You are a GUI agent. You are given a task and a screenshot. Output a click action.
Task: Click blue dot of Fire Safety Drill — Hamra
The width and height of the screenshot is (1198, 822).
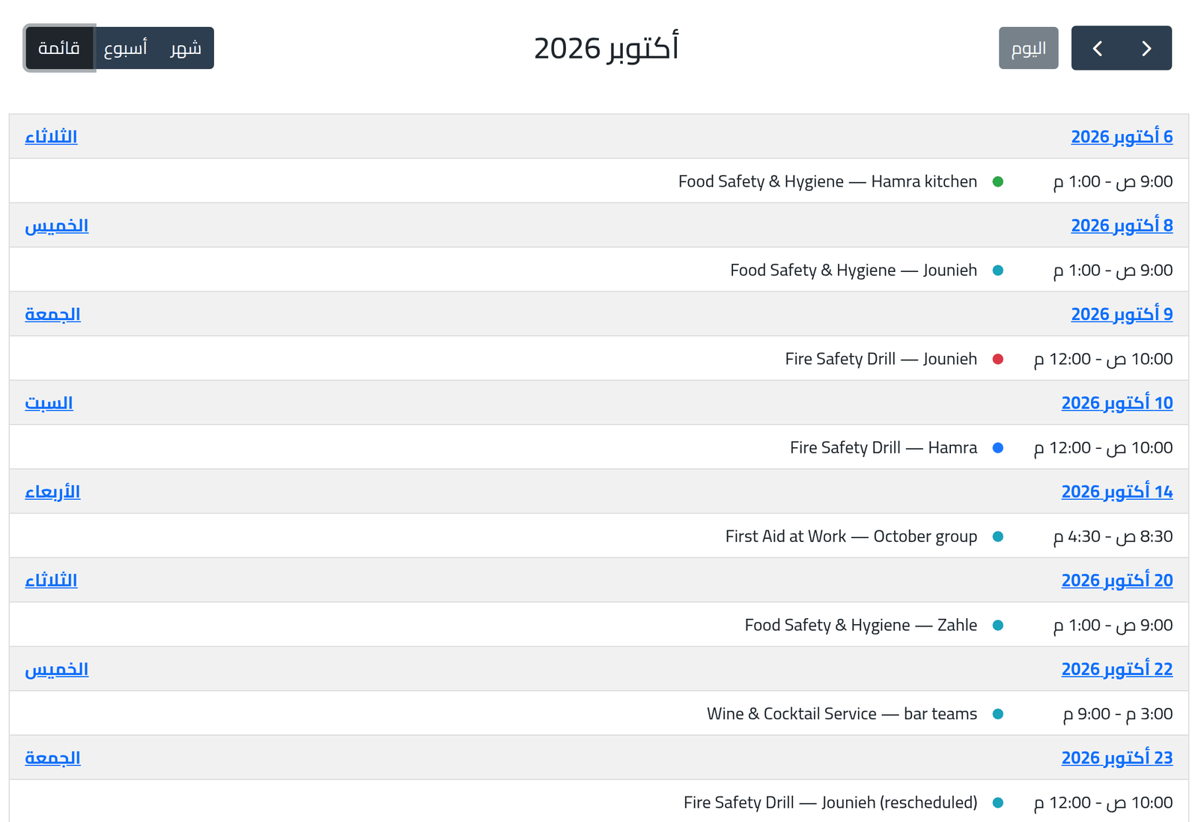[997, 447]
